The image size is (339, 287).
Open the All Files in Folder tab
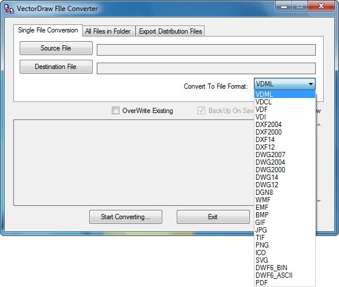coord(109,31)
